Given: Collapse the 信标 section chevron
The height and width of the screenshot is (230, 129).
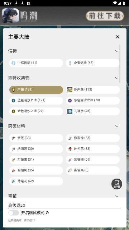Looking at the screenshot, I should tap(117, 51).
